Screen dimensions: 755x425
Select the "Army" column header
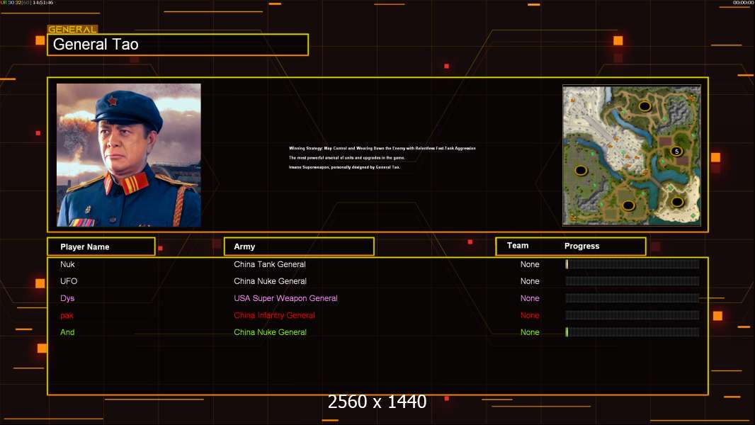[x=299, y=246]
